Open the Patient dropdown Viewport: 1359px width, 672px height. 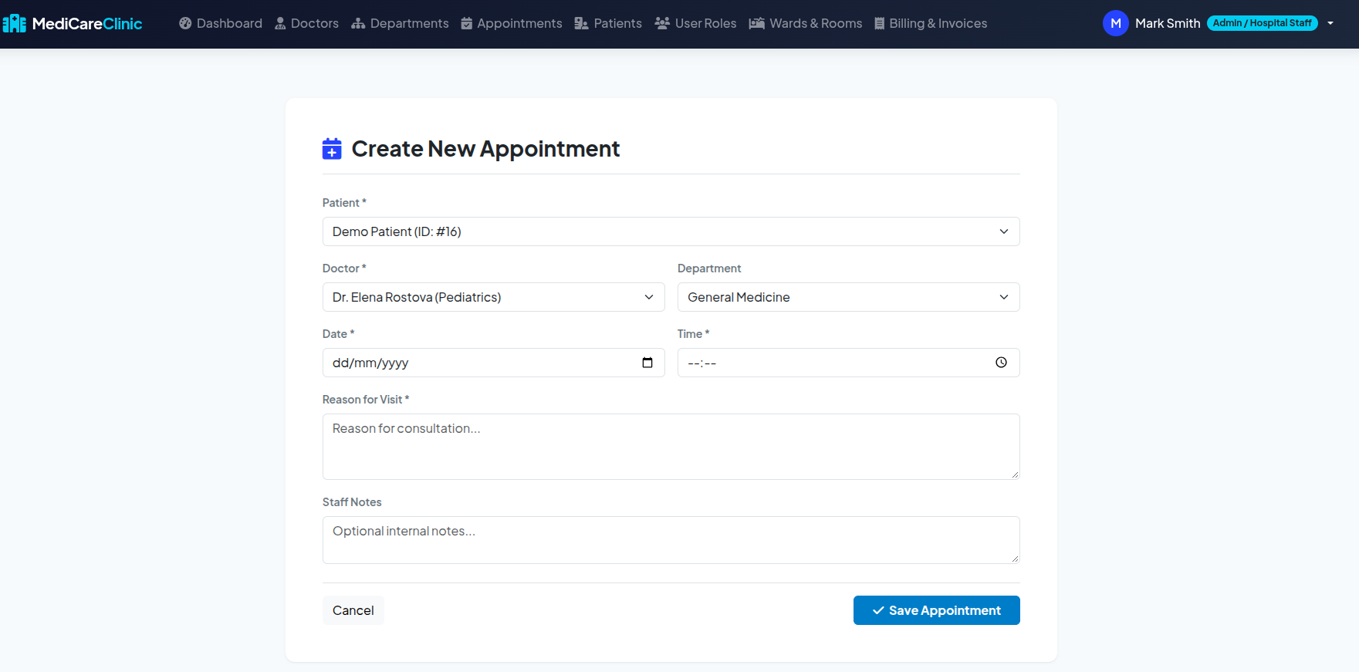click(x=671, y=231)
